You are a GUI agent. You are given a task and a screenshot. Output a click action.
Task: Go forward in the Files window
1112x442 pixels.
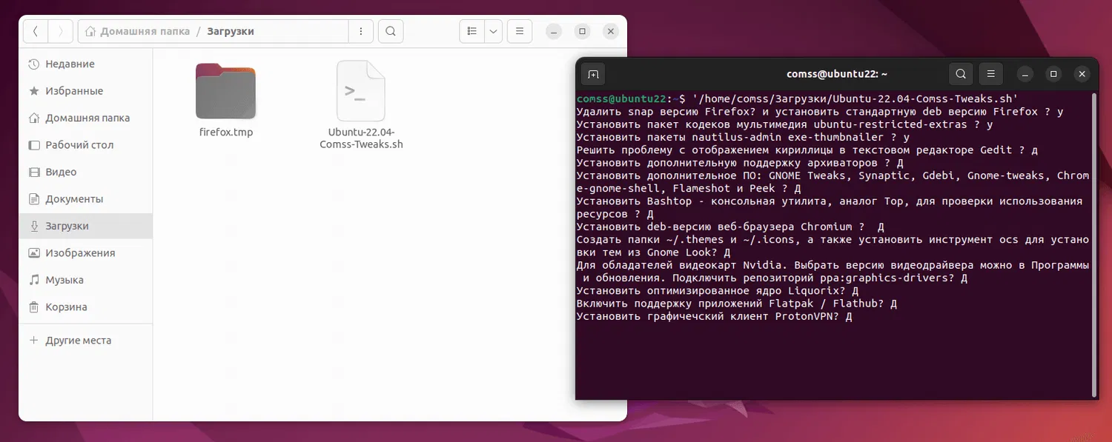(61, 31)
